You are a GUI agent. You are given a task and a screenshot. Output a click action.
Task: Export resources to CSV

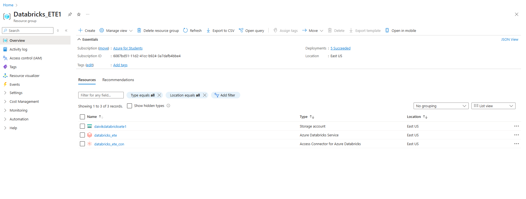[x=220, y=31]
